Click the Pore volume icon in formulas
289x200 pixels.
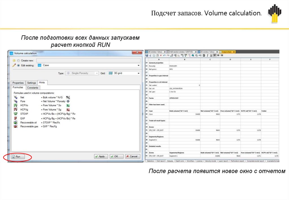click(x=16, y=101)
